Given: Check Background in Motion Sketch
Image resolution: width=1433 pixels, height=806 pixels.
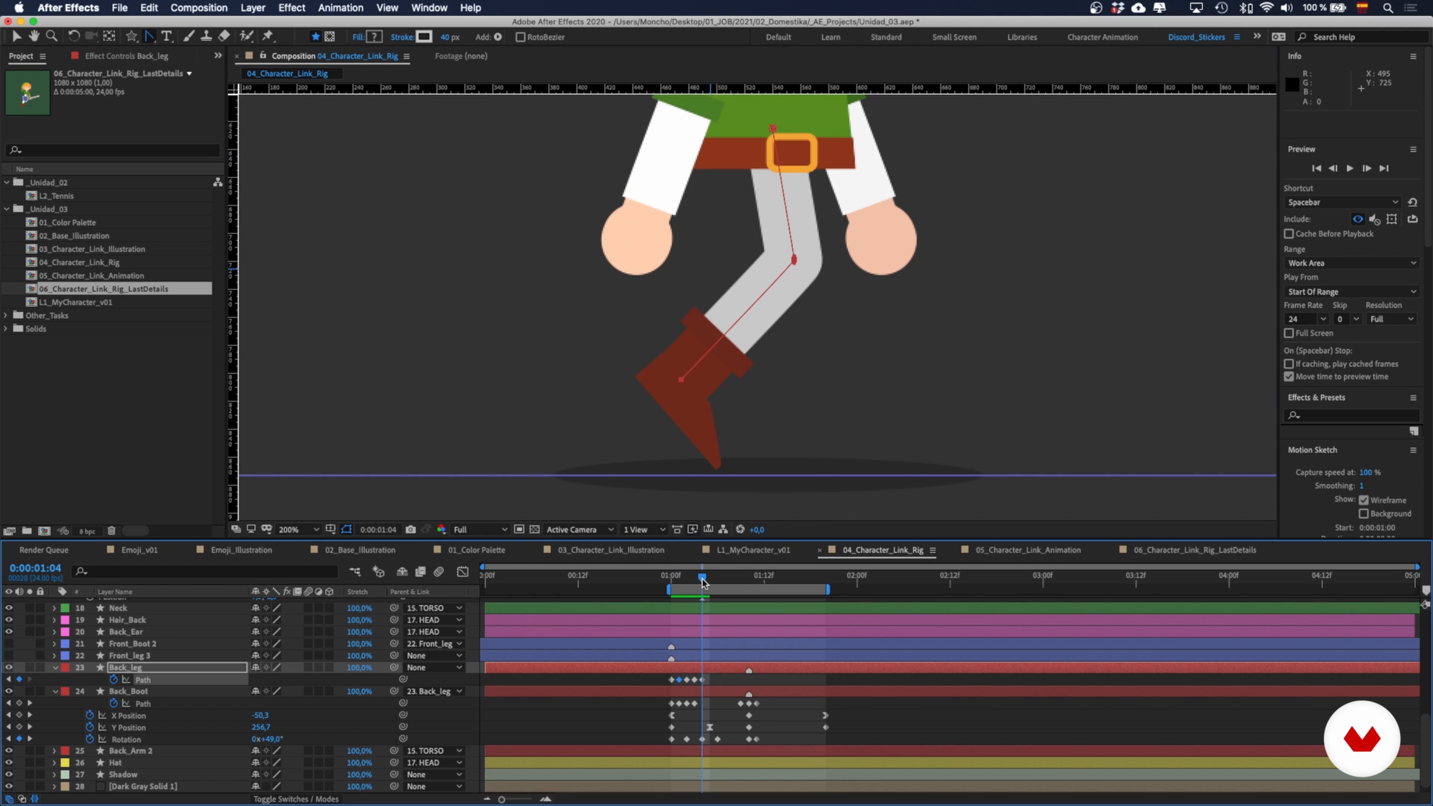Looking at the screenshot, I should tap(1364, 513).
